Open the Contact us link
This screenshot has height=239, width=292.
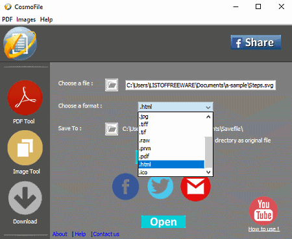(106, 234)
